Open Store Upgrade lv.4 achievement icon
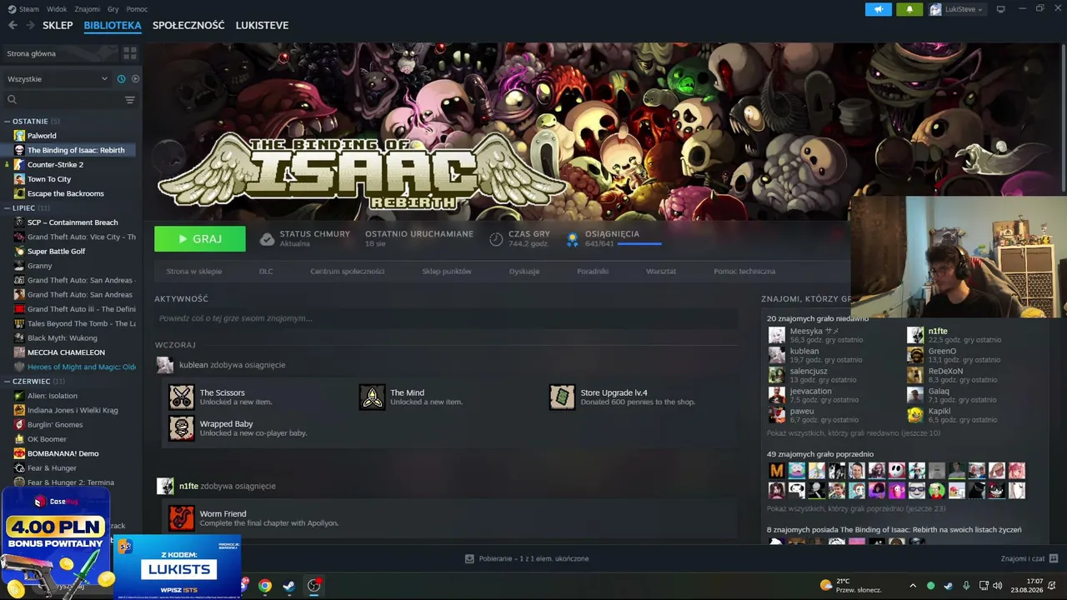This screenshot has width=1067, height=600. click(562, 397)
